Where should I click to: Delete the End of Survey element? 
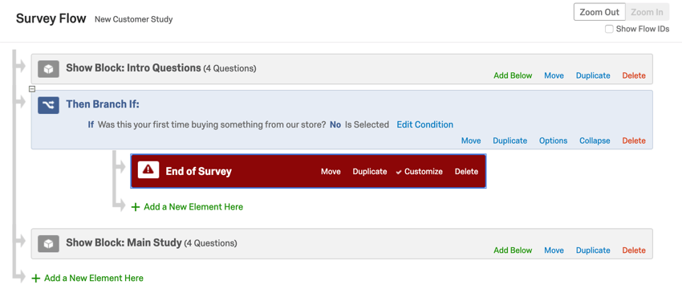tap(466, 172)
